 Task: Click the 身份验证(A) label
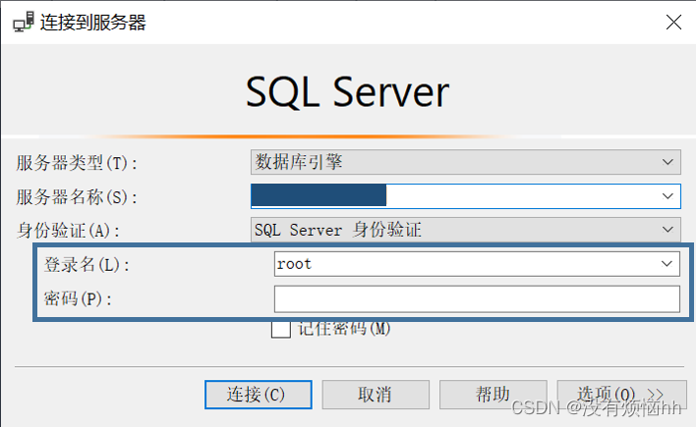[x=68, y=231]
